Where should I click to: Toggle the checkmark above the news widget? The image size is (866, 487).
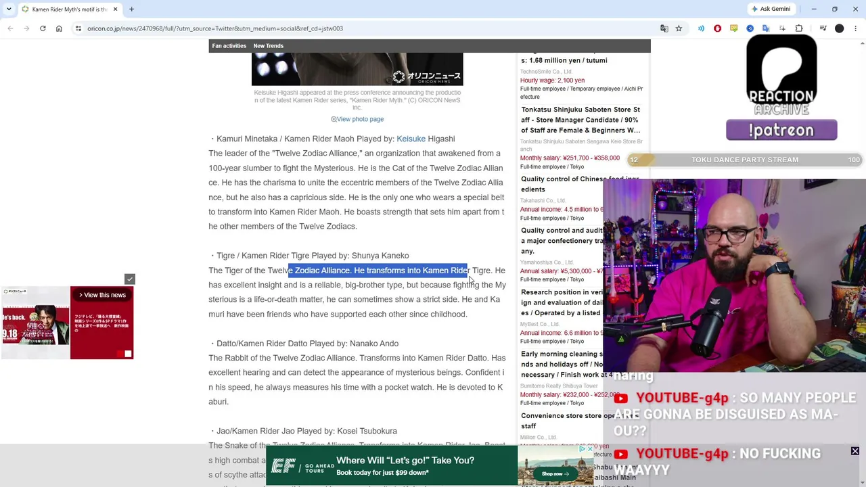pos(130,279)
